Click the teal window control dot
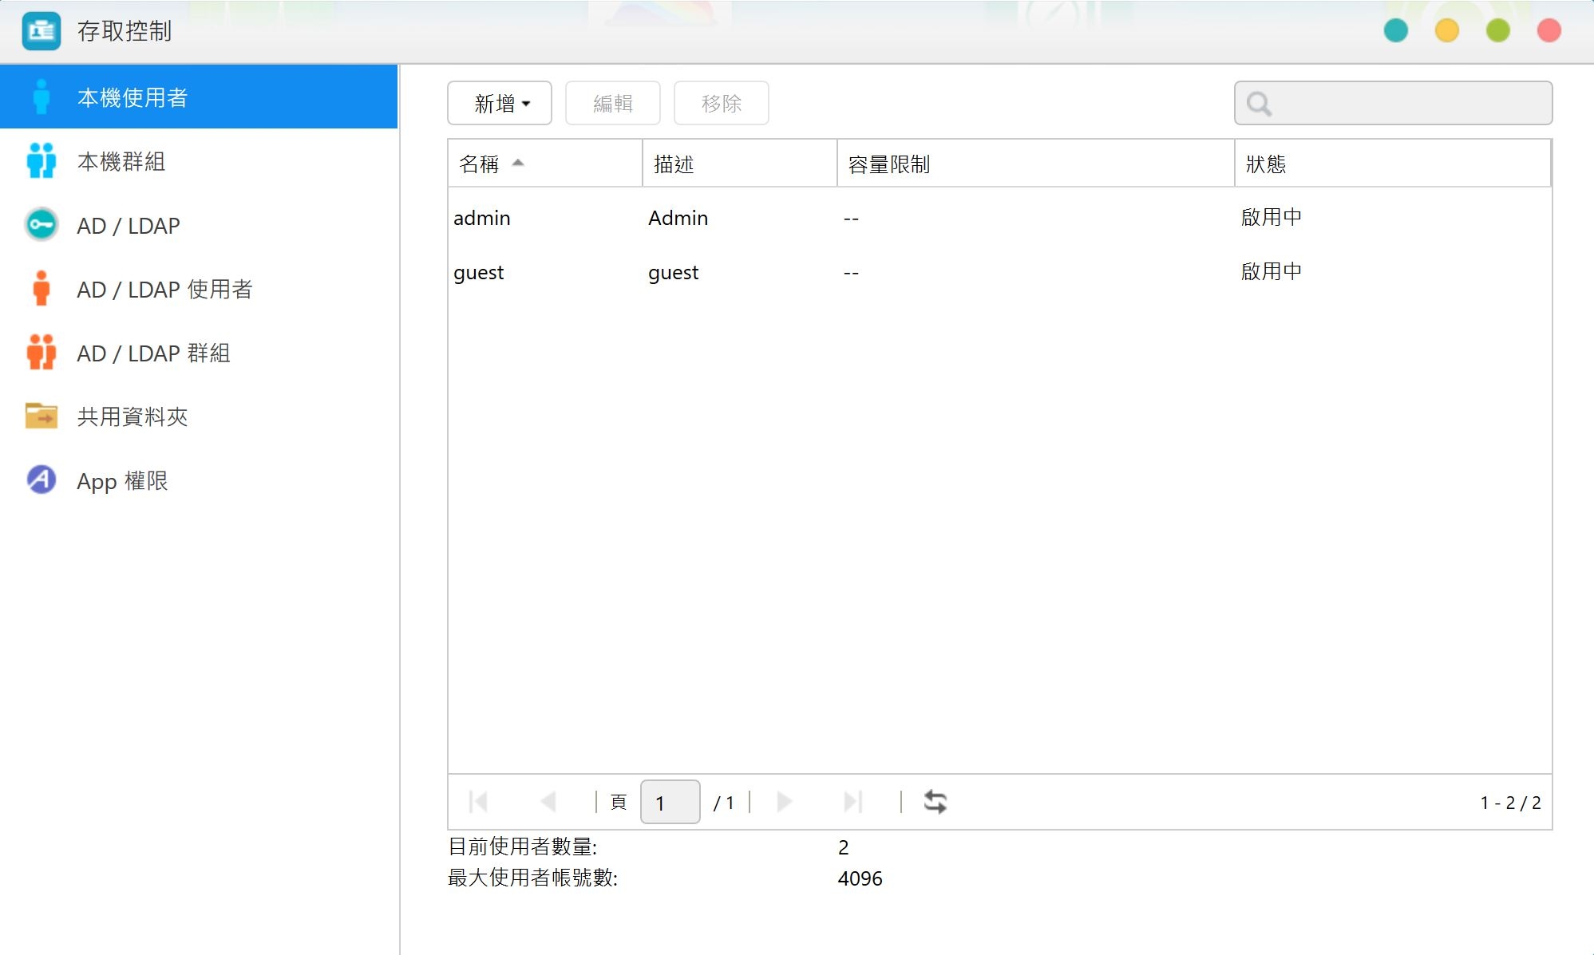 pyautogui.click(x=1396, y=30)
